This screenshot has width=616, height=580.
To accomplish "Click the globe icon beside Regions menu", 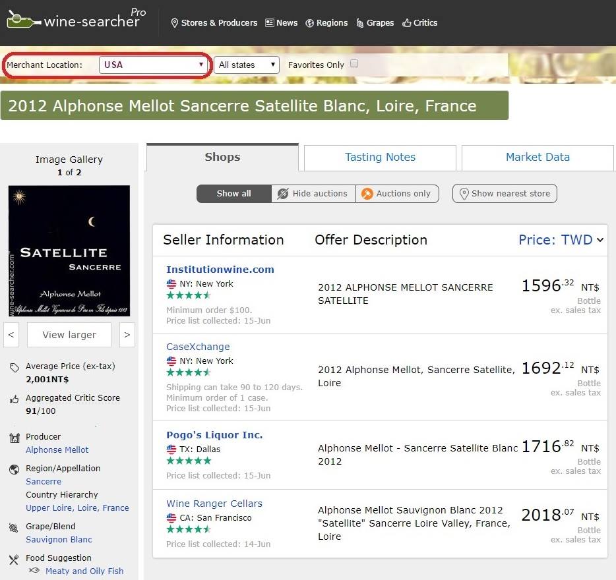I will point(309,23).
